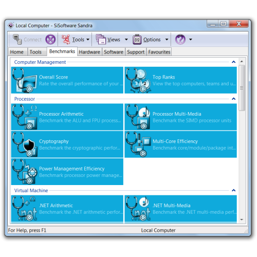Viewport: 257px width, 257px height.
Task: Open the Software tab
Action: (114, 52)
